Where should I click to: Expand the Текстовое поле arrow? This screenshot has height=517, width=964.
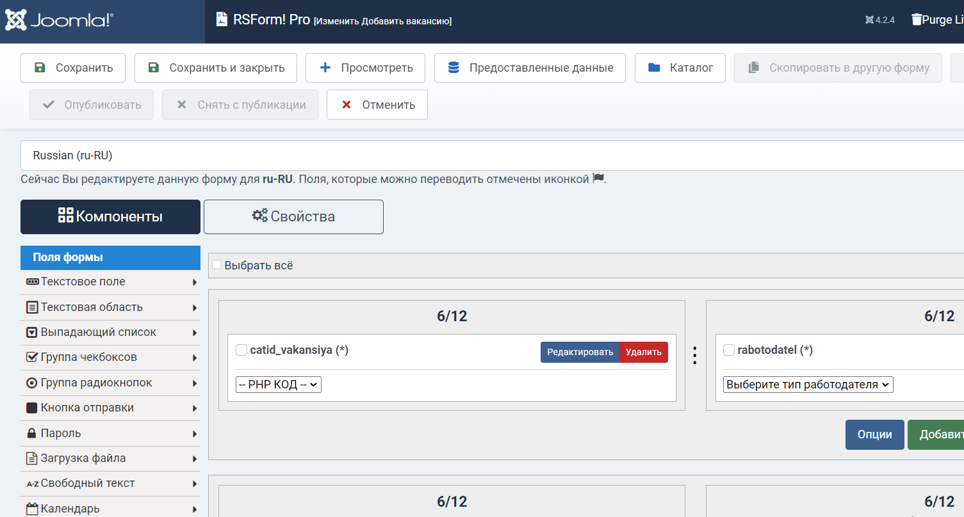[194, 282]
